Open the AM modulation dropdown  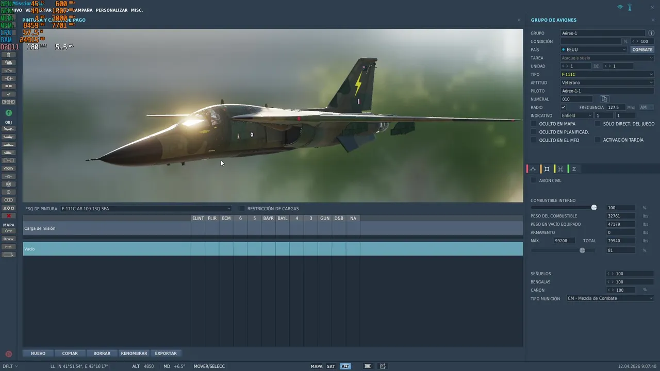(x=646, y=107)
